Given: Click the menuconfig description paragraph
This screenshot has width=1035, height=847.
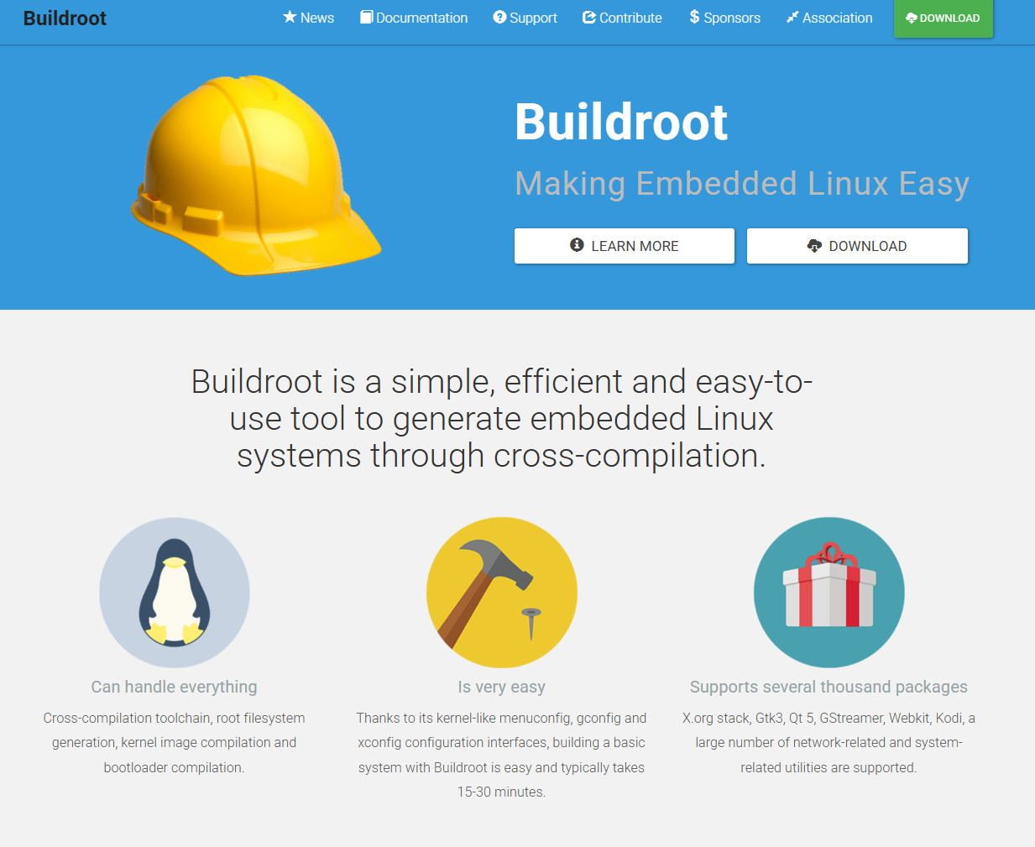Looking at the screenshot, I should pos(502,755).
